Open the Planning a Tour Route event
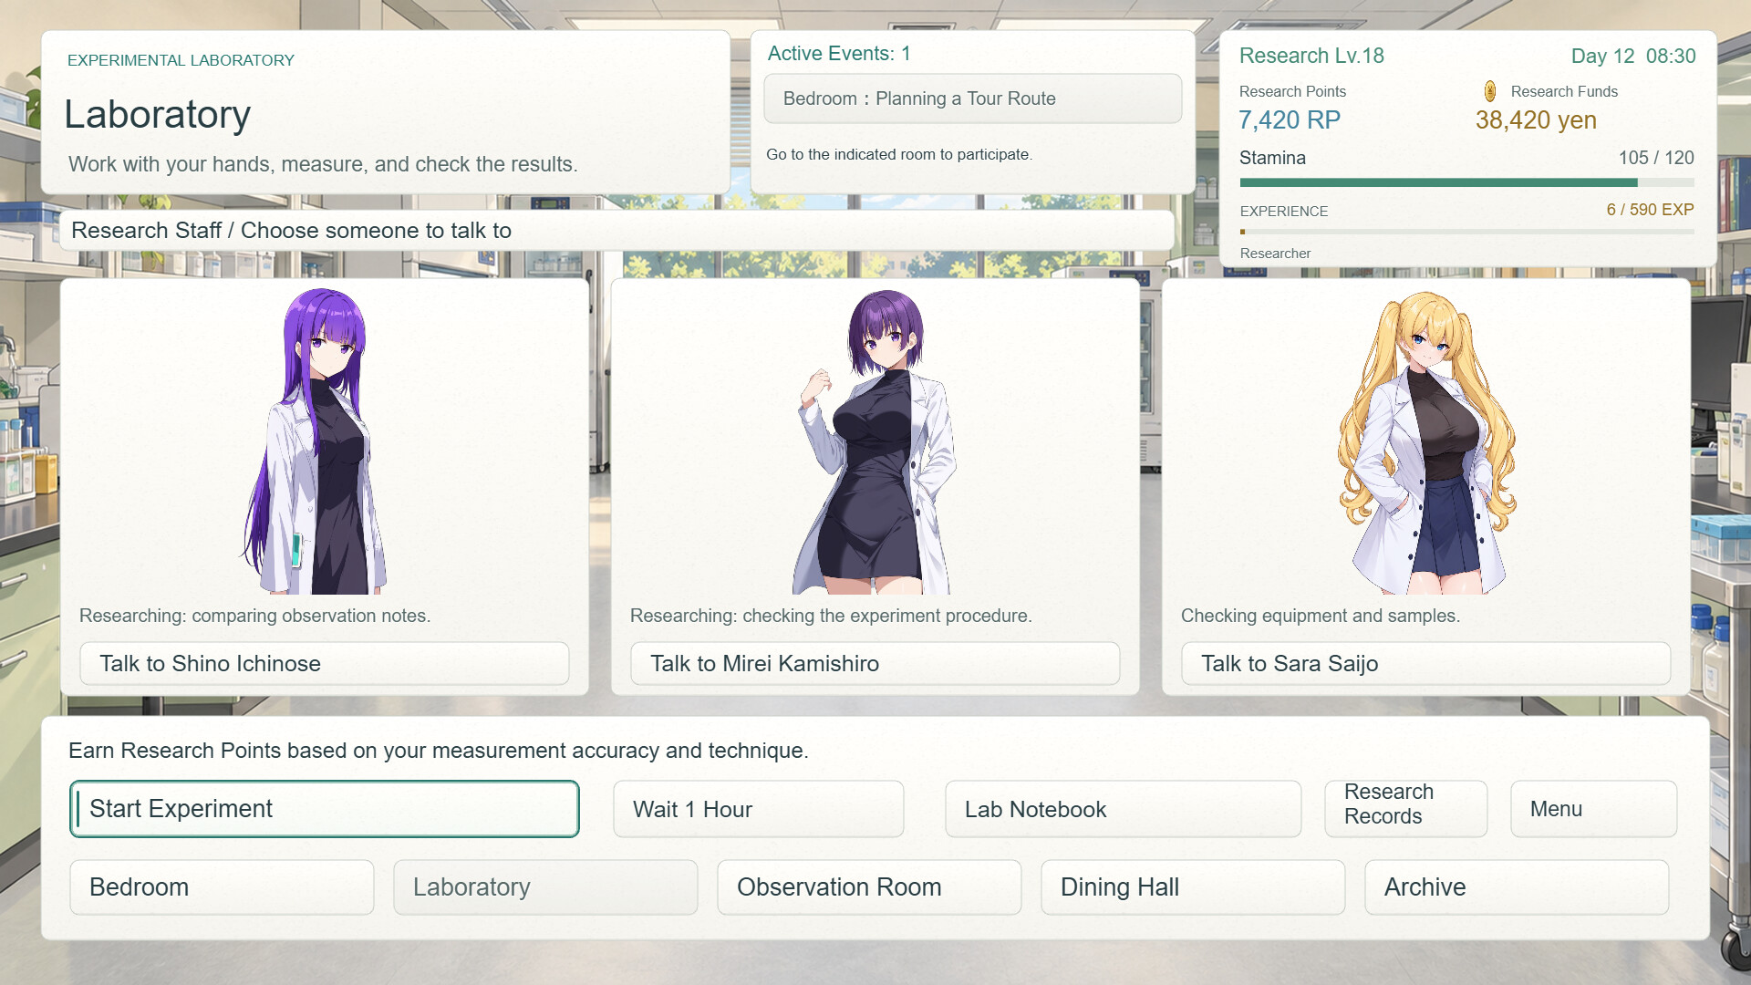 point(973,98)
